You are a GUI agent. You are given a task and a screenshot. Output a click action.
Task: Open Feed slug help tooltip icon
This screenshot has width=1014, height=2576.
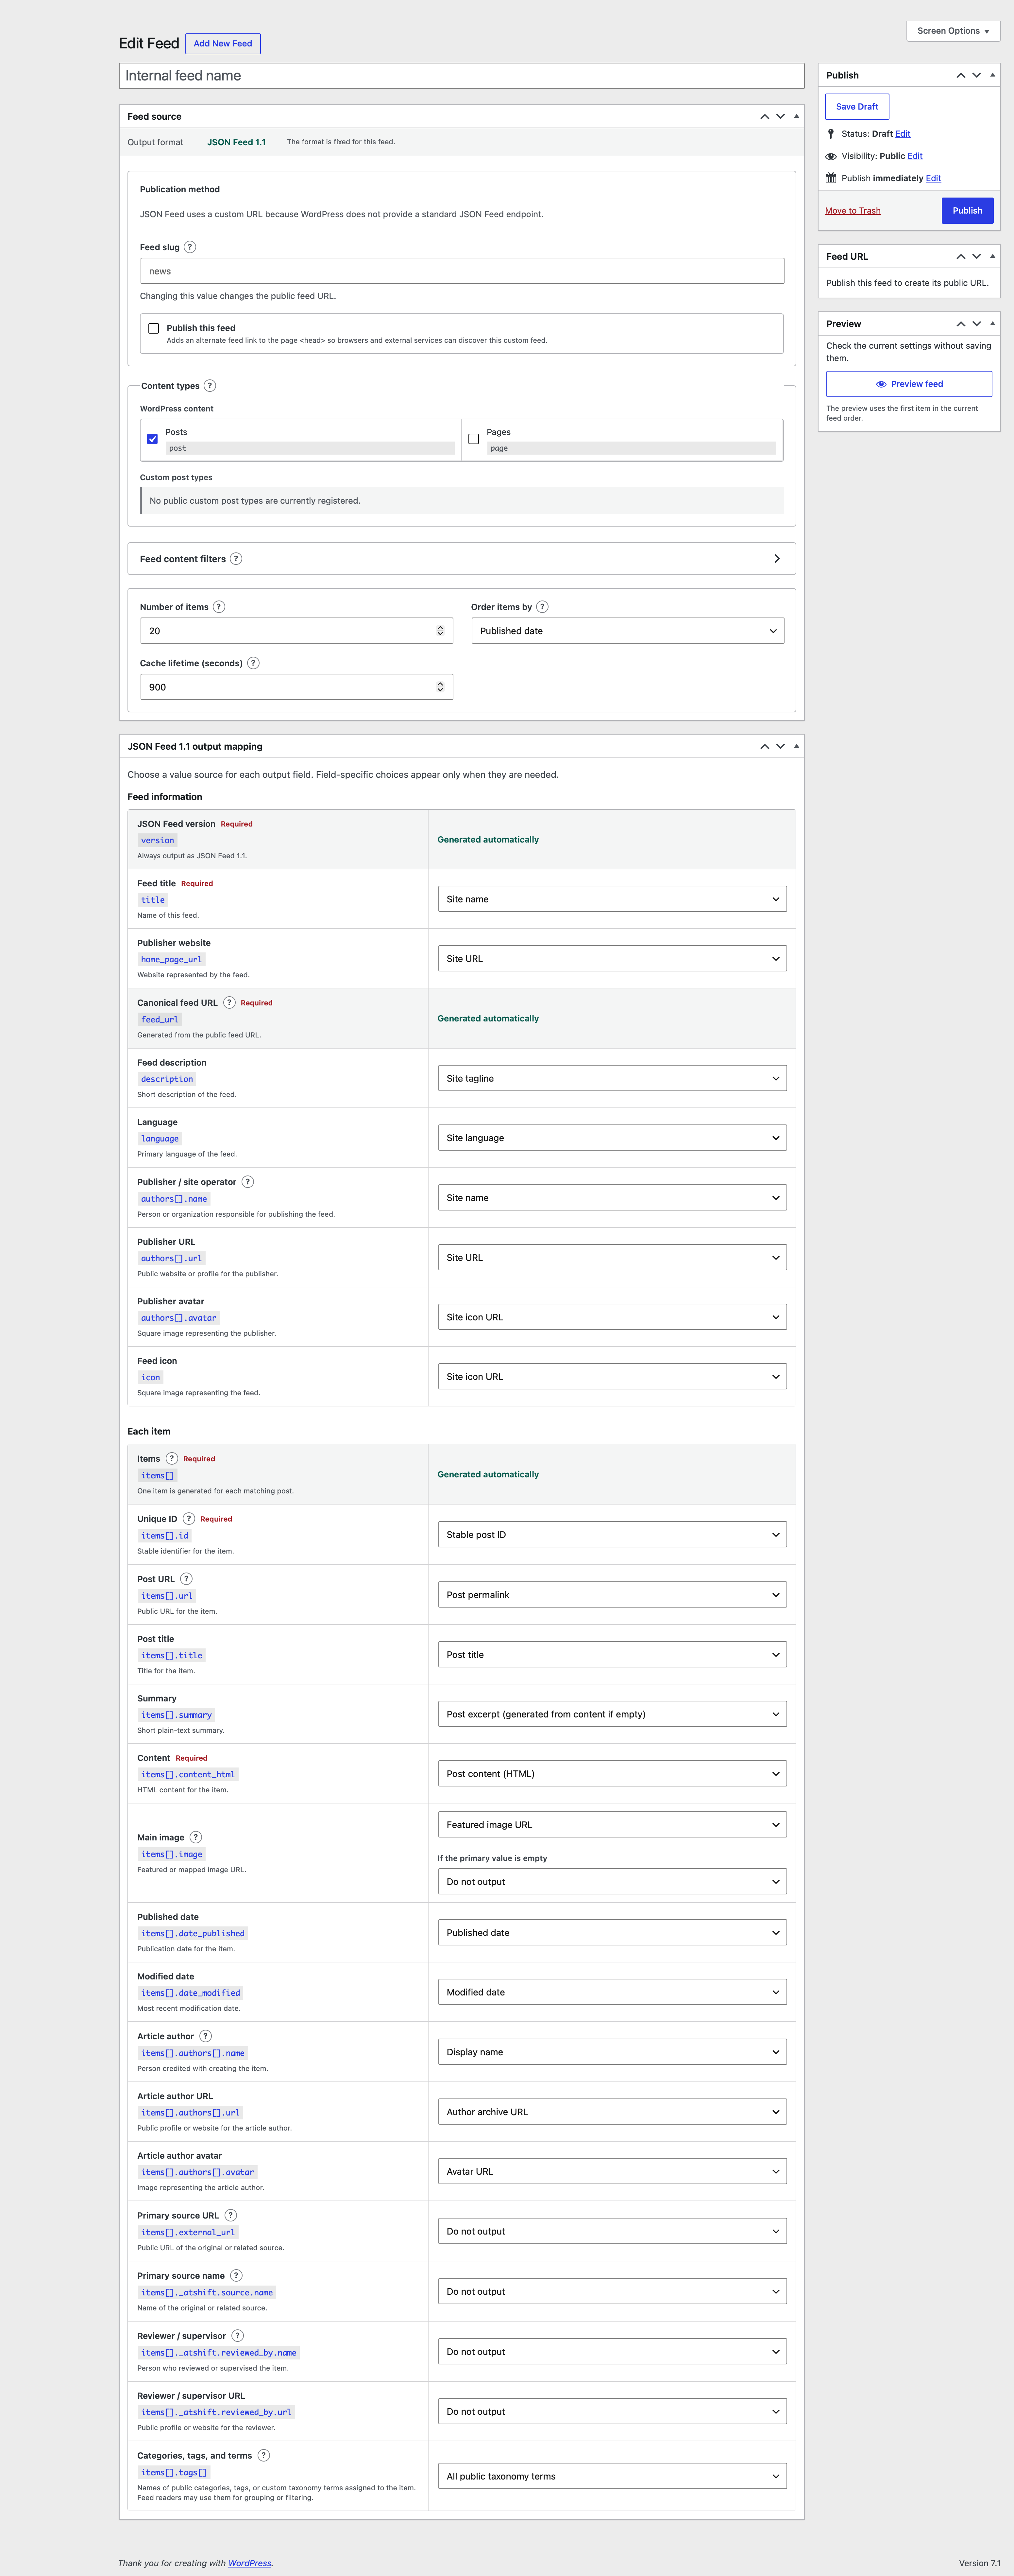point(190,247)
